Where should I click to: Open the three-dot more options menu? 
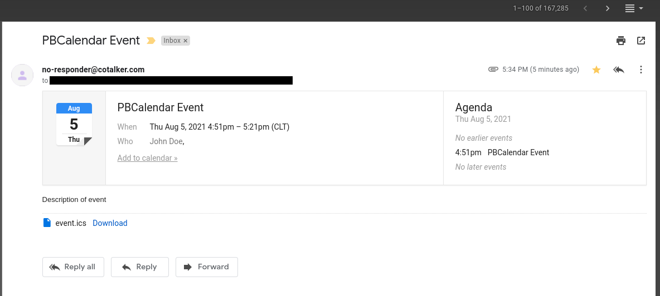tap(640, 70)
